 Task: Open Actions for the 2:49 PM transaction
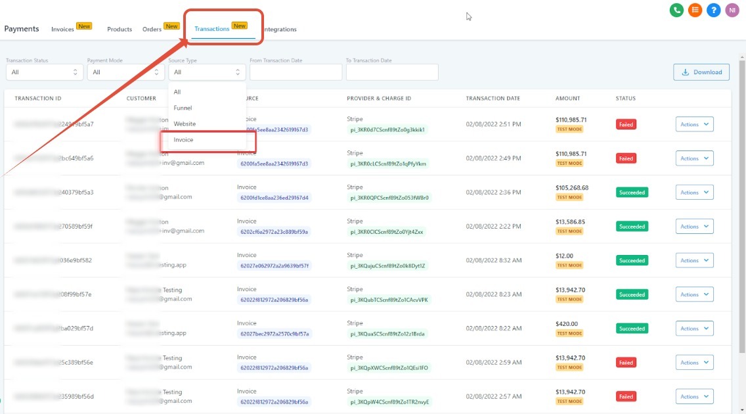click(694, 158)
